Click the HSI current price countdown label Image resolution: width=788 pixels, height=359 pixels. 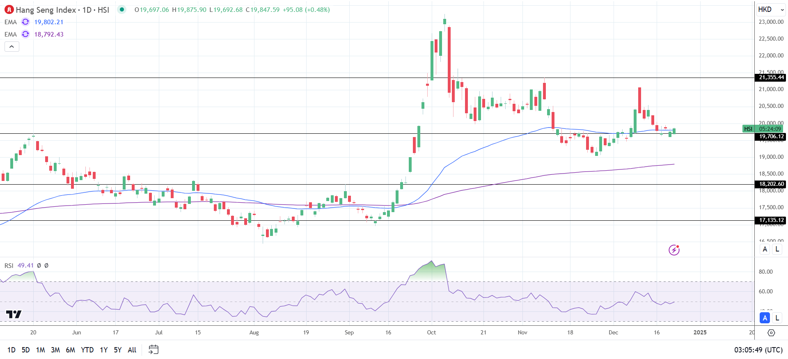(763, 129)
